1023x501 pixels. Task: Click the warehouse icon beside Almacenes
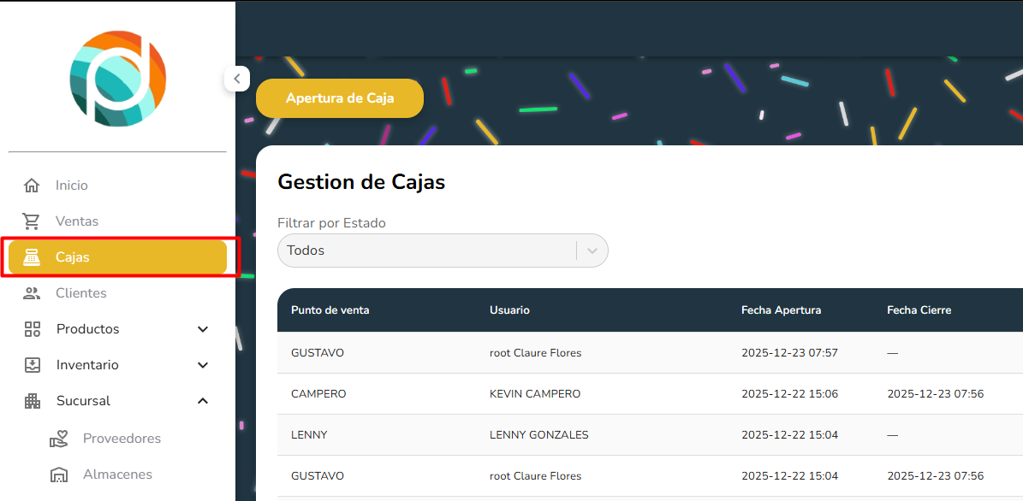click(x=58, y=474)
